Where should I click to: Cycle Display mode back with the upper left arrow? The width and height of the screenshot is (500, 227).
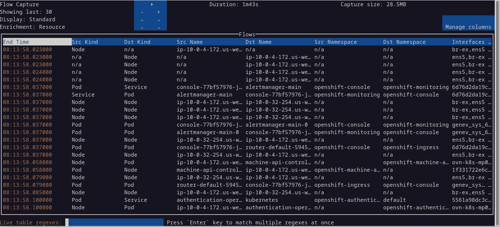pos(142,20)
